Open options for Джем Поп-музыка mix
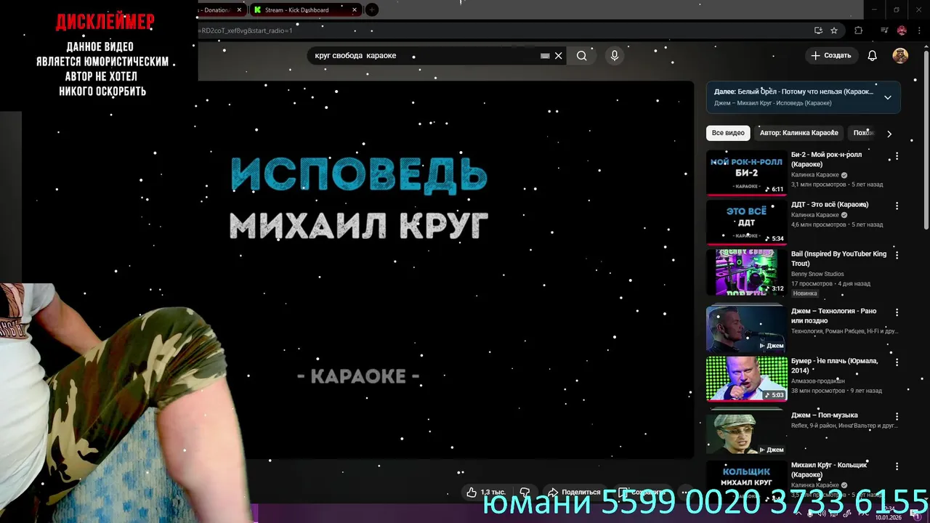 tap(897, 417)
